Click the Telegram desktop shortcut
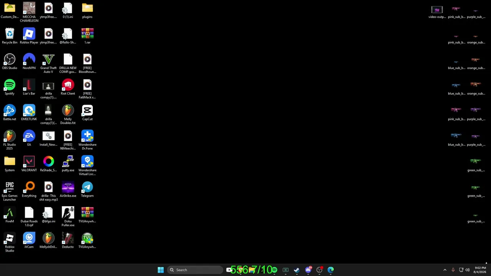The image size is (491, 276). pos(87,189)
